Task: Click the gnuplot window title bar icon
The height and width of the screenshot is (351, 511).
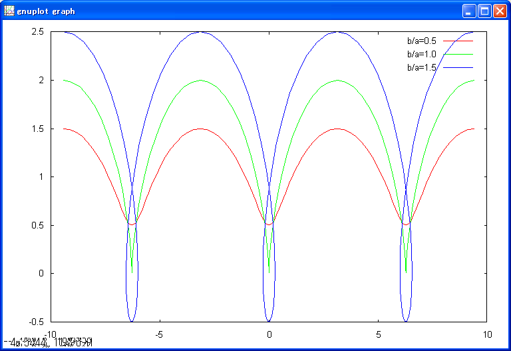Action: (x=9, y=11)
